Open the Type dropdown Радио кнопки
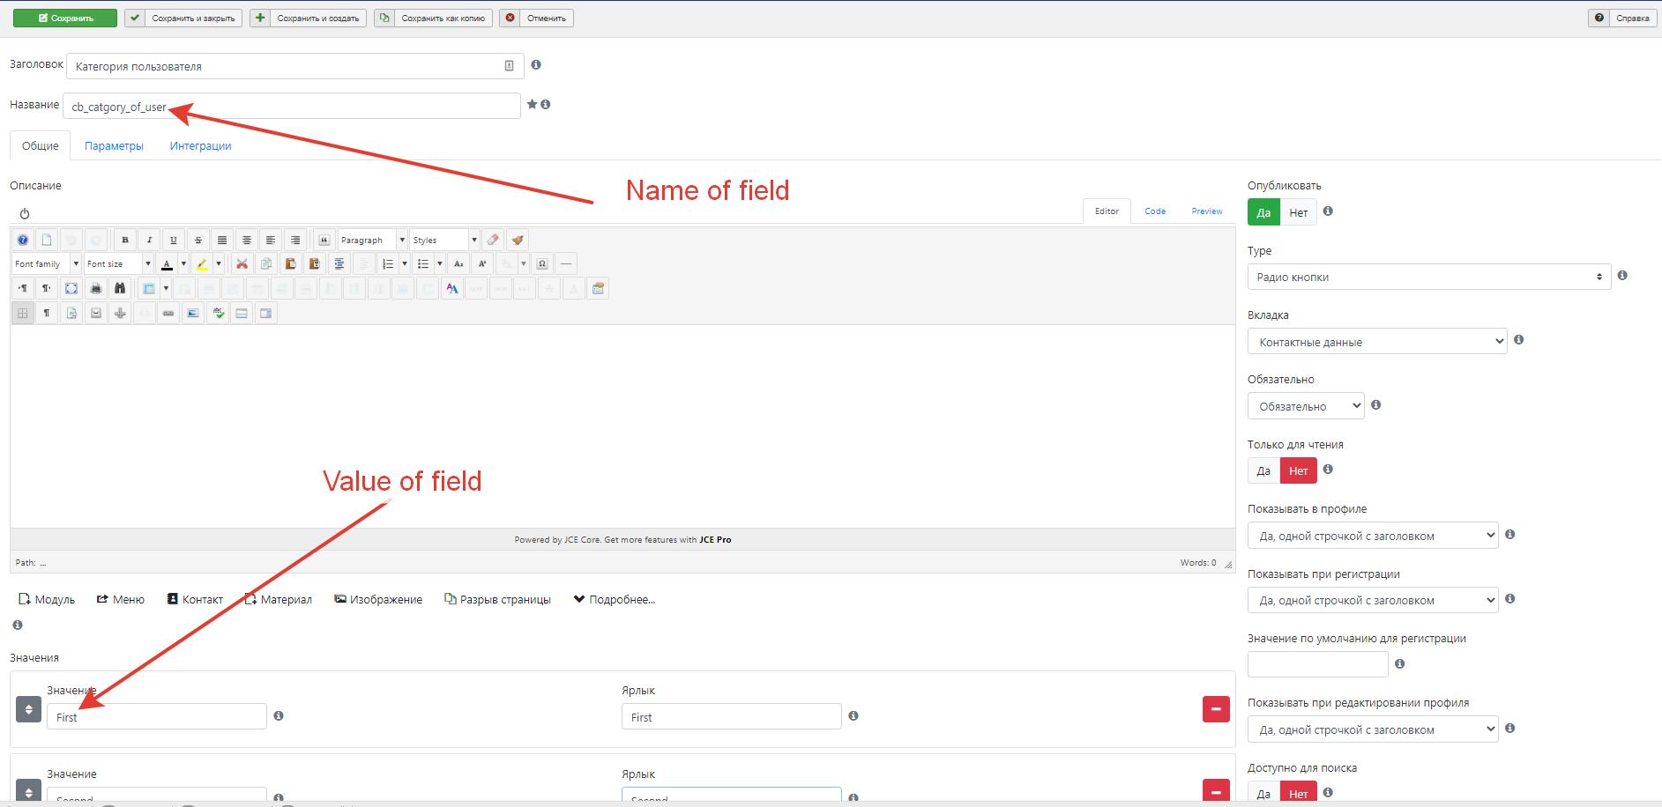This screenshot has height=807, width=1662. tap(1428, 277)
